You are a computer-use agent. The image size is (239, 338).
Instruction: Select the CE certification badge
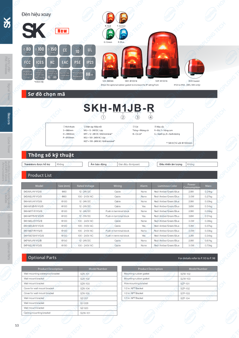[65, 50]
